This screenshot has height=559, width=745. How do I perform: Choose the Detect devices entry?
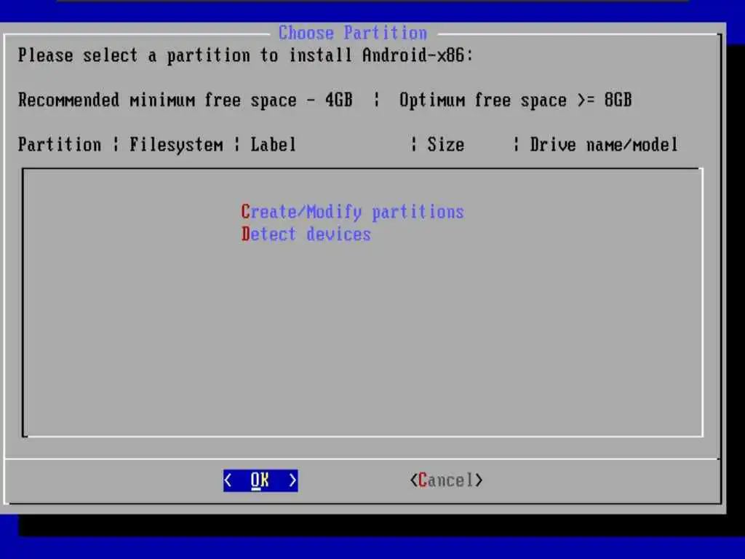tap(306, 234)
